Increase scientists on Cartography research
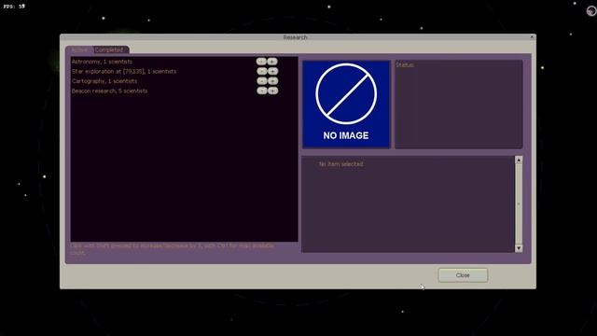Image resolution: width=597 pixels, height=336 pixels. (x=272, y=81)
